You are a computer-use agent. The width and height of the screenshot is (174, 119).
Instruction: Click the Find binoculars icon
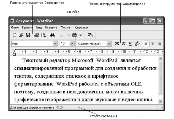pos(52,35)
